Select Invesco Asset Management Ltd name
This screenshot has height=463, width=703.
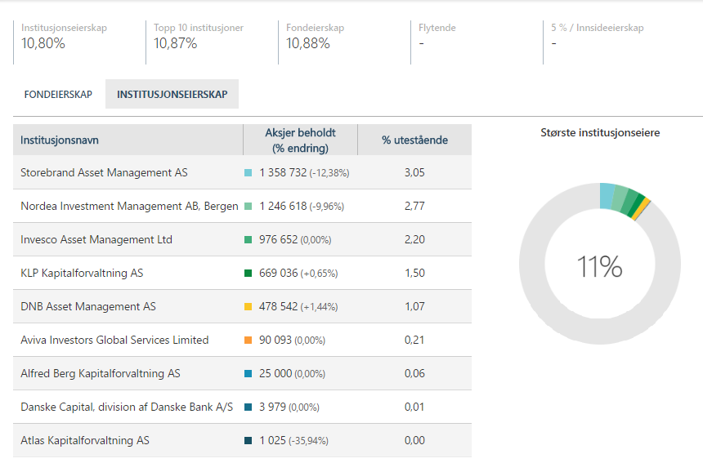[x=96, y=239]
